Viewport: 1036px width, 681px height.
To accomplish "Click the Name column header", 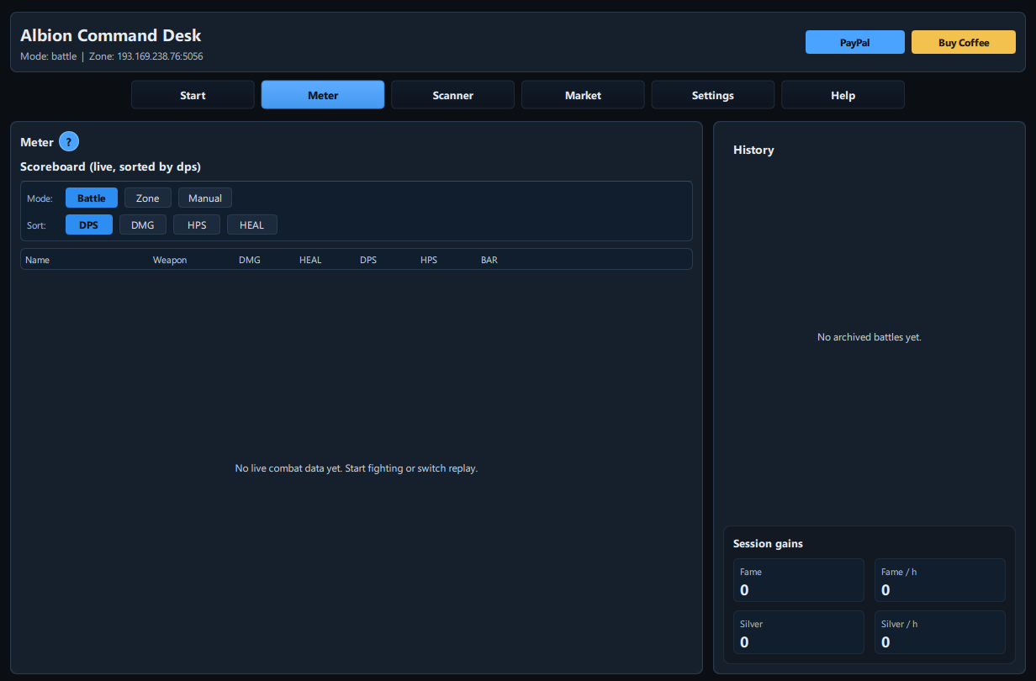I will click(x=37, y=260).
